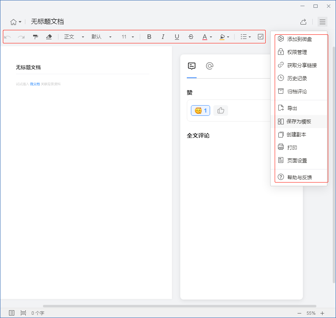This screenshot has height=318, width=336.
Task: Click the share icon in header
Action: (303, 22)
